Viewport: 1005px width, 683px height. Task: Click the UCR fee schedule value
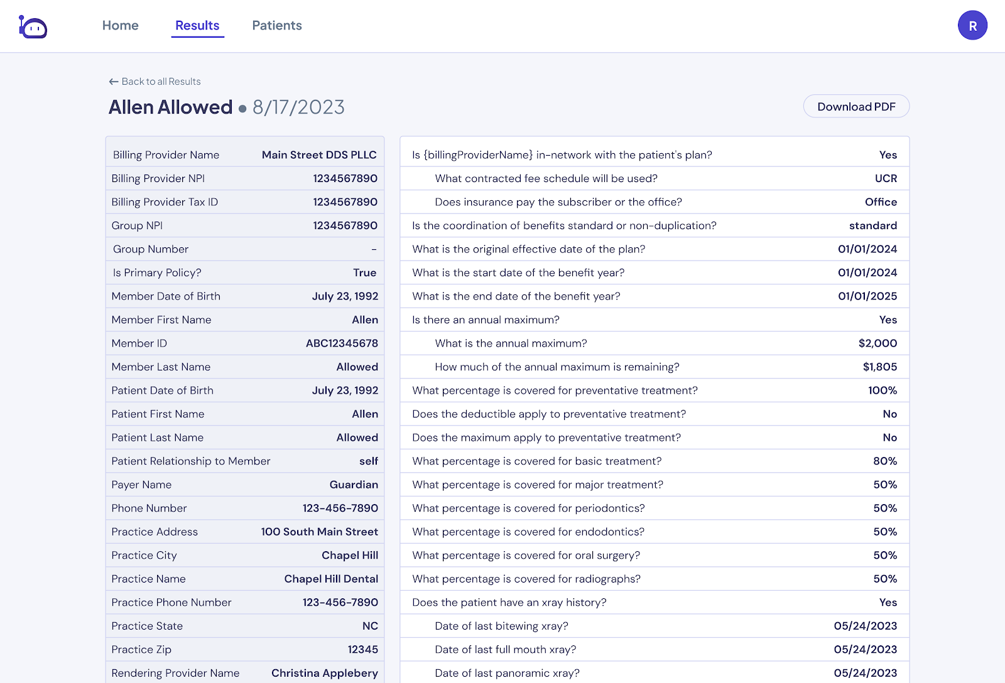click(x=886, y=178)
